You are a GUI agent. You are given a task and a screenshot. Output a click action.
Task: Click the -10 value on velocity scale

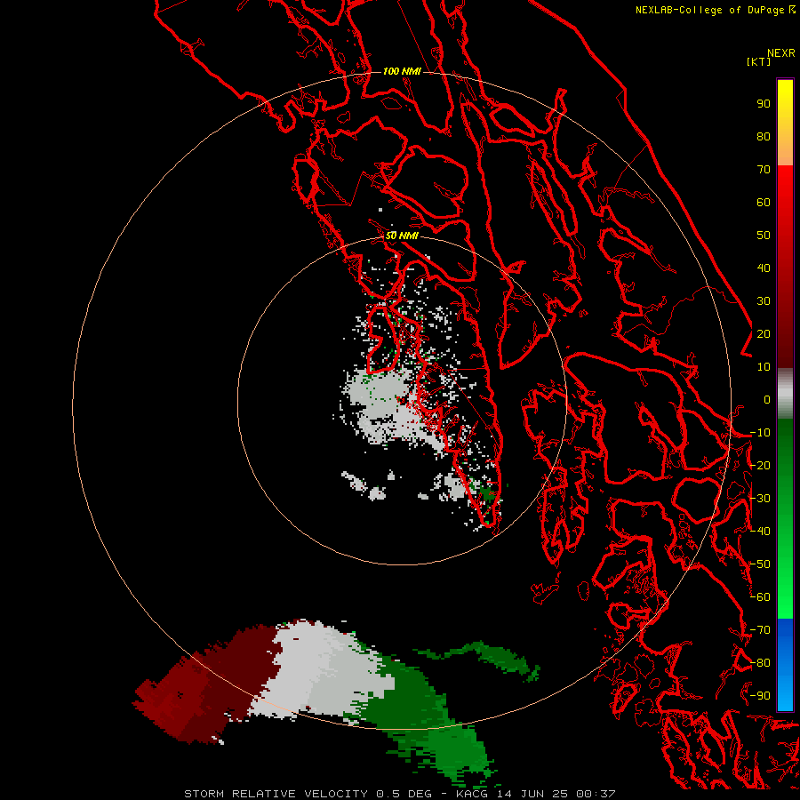(x=760, y=433)
